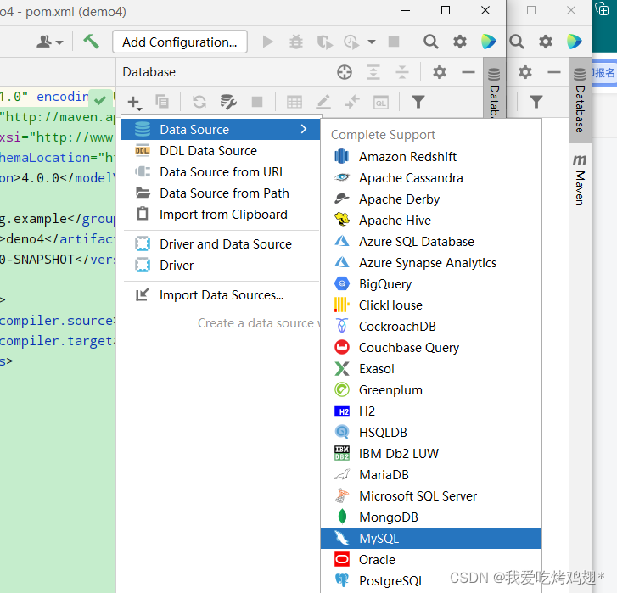Select Couchbase Query data source
The image size is (617, 593).
431,348
